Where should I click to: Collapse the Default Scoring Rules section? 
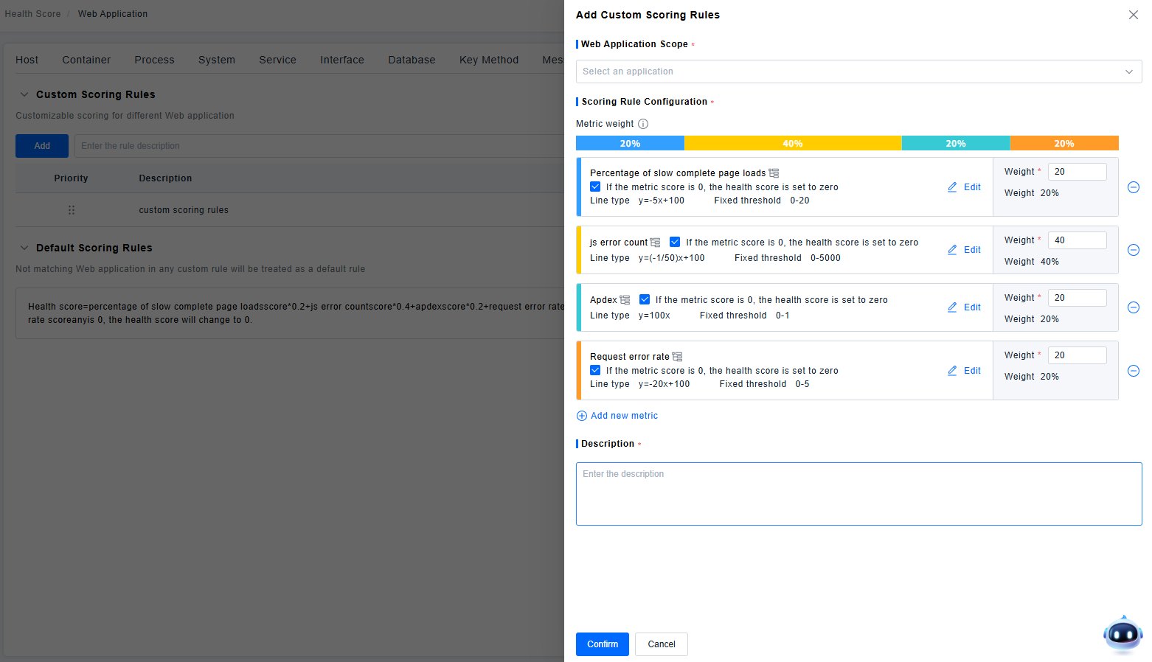point(24,248)
